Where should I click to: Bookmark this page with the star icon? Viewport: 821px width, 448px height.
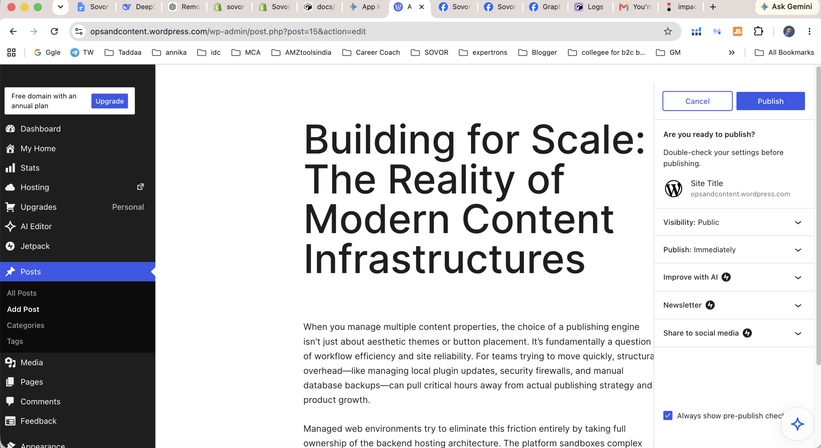668,31
